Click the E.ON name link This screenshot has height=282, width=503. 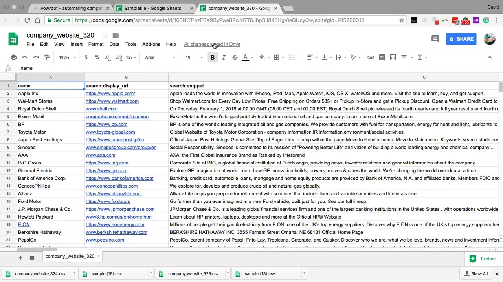pyautogui.click(x=24, y=224)
